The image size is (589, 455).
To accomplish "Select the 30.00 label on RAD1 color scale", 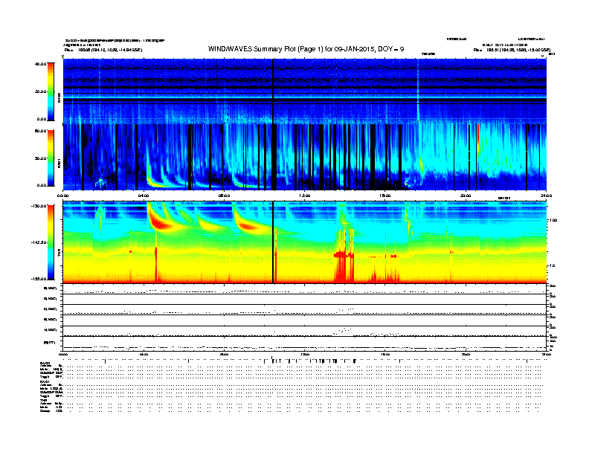I will pyautogui.click(x=41, y=158).
